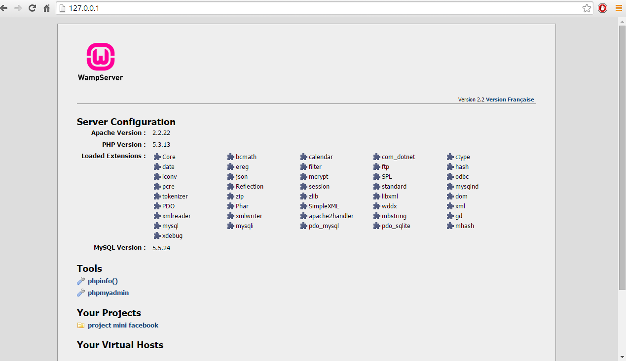Open the red stop-sign extension icon

coord(602,8)
